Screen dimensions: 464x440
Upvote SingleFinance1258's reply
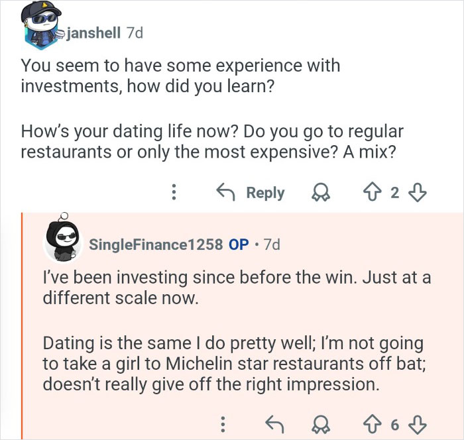click(x=371, y=423)
